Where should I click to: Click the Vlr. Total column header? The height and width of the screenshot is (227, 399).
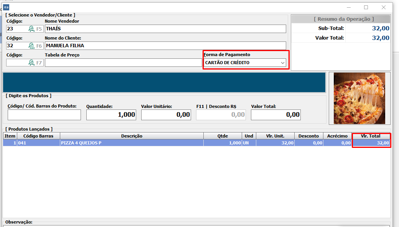point(371,136)
